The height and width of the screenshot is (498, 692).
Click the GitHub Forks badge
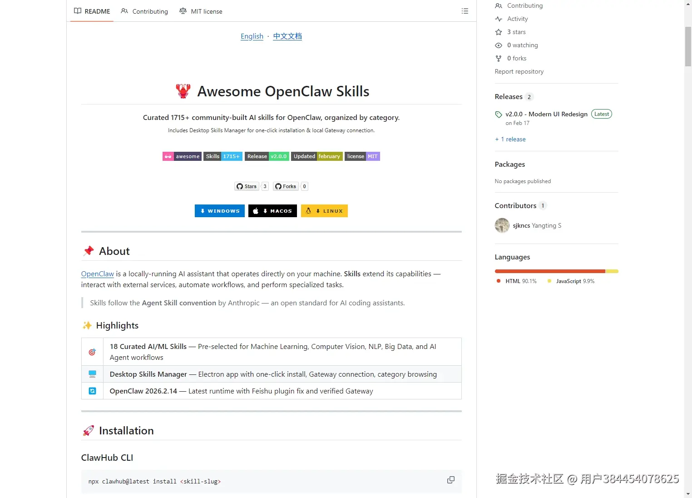(x=286, y=186)
